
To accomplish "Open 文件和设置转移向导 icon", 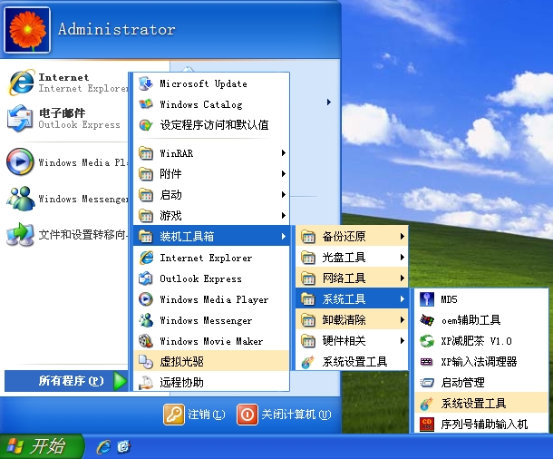I will (x=20, y=234).
